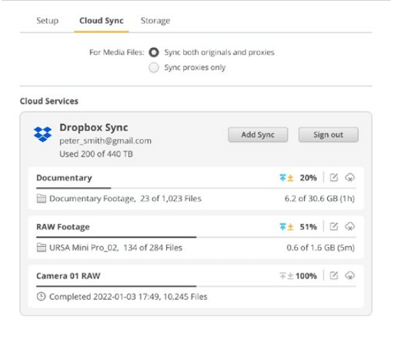Edit the RAW Footage sync entry
Viewport: 394px width, 359px height.
click(x=333, y=227)
